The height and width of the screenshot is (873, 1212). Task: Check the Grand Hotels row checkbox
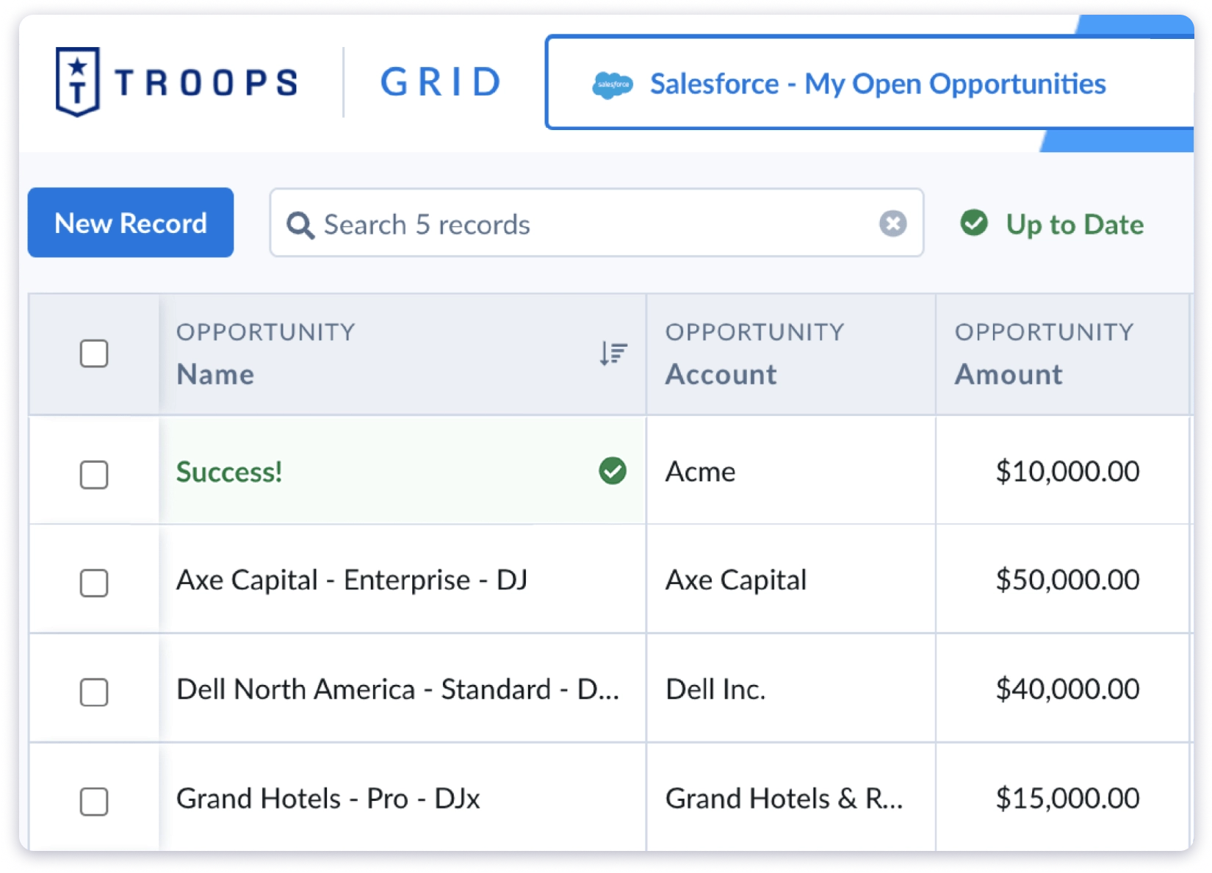(94, 801)
